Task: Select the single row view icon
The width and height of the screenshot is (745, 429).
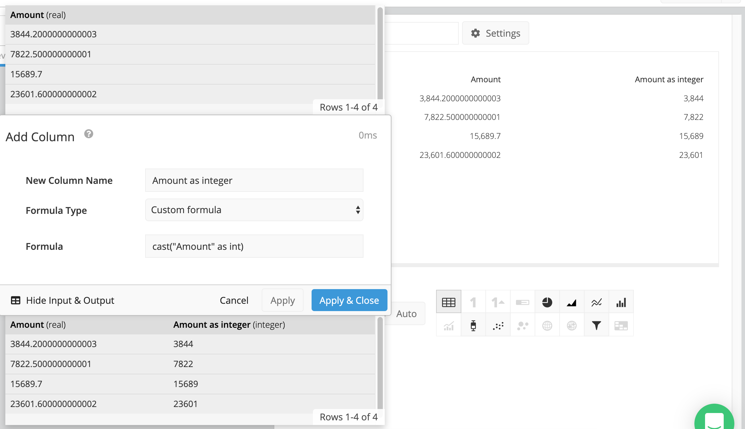Action: [x=473, y=302]
